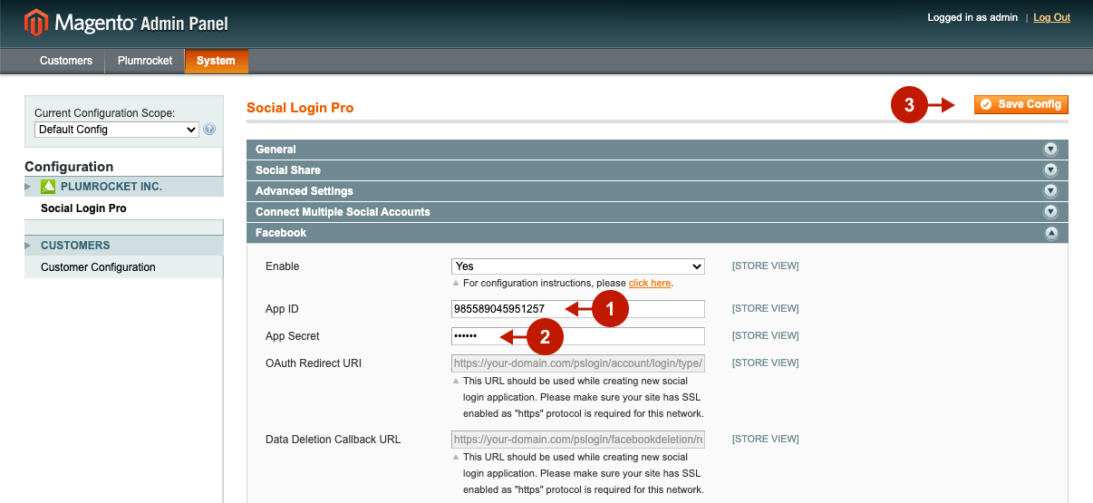
Task: Open the Facebook Enable Yes dropdown
Action: 578,266
